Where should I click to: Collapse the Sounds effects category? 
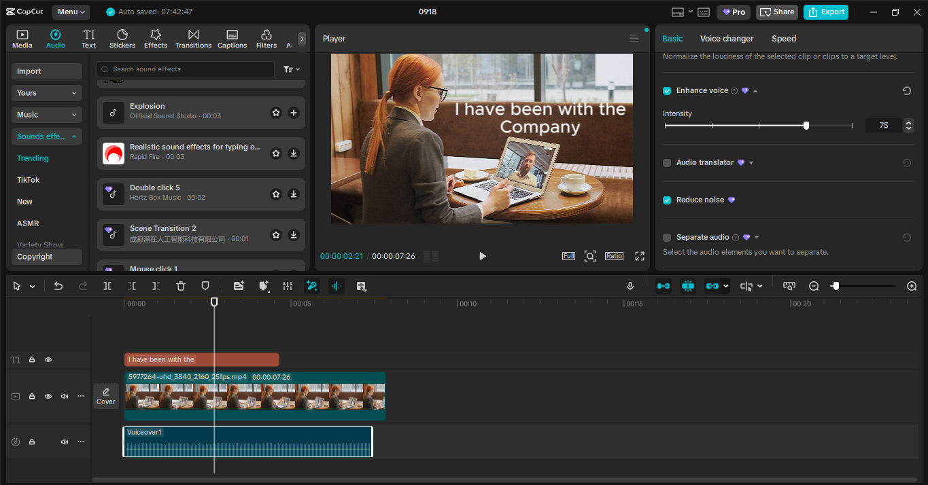coord(46,137)
